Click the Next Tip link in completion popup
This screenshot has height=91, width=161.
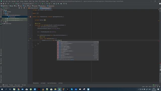tap(72, 60)
